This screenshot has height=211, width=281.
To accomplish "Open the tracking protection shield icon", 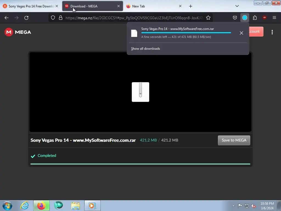I will tap(53, 18).
